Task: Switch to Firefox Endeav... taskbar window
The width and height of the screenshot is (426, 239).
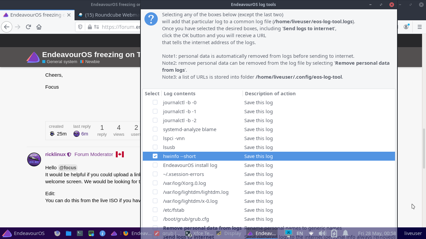Action: point(137,233)
